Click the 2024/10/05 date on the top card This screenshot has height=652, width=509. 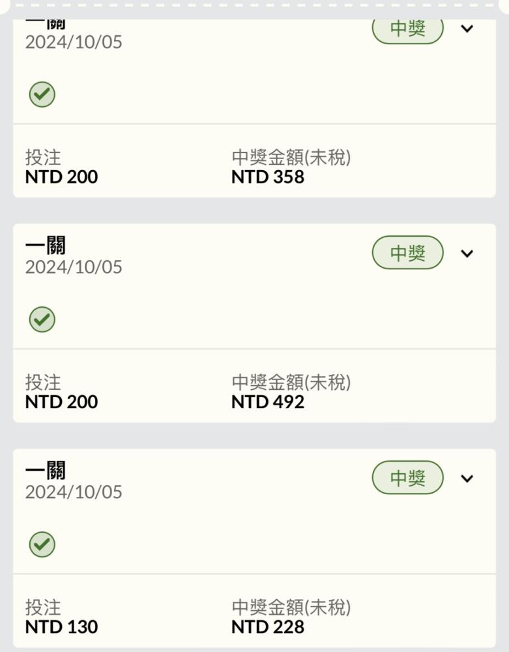(x=74, y=42)
